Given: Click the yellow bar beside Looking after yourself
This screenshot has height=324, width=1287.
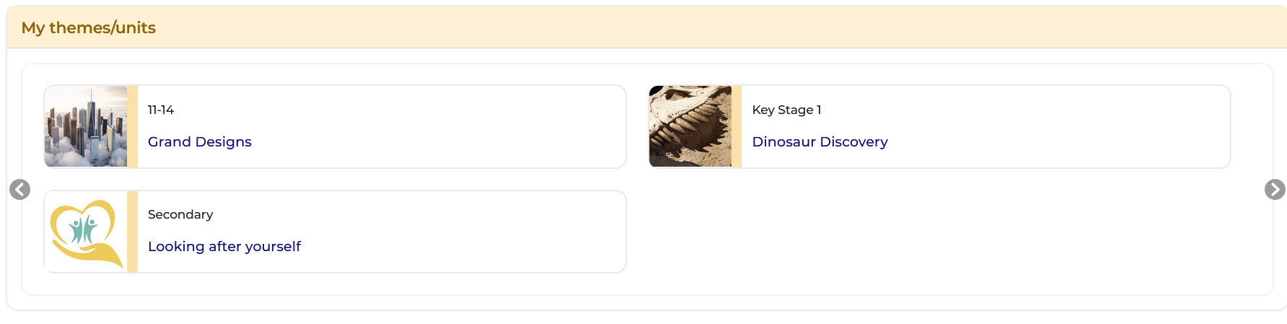Looking at the screenshot, I should (x=132, y=232).
